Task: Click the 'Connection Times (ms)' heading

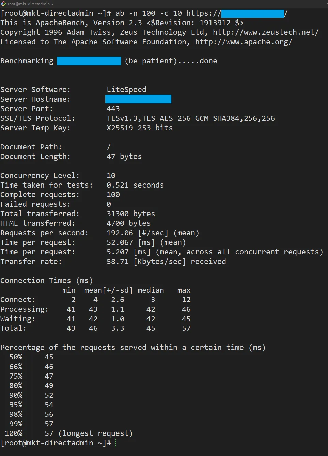Action: coord(47,281)
